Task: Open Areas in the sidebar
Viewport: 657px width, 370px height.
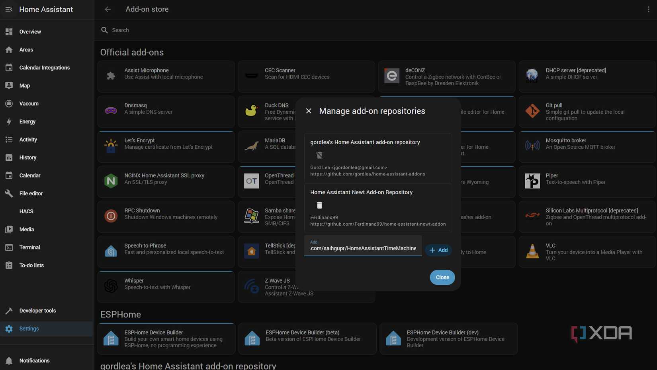Action: [47, 49]
